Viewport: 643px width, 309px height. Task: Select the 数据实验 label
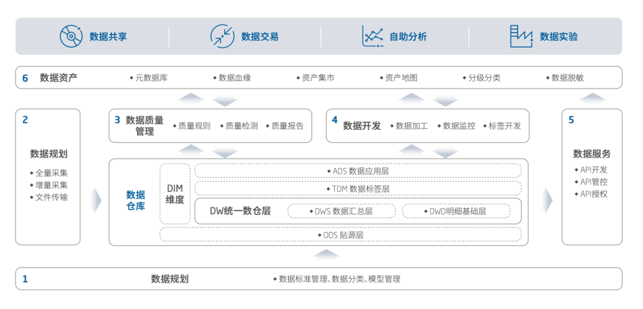(x=558, y=36)
